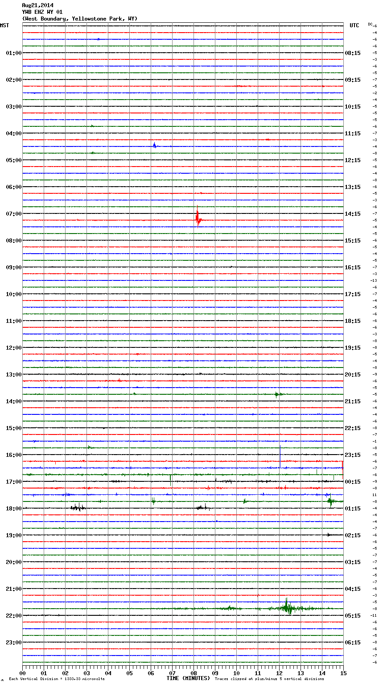Image resolution: width=379 pixels, height=685 pixels.
Task: Click minute tick 05 on time axis
Action: pyautogui.click(x=129, y=673)
